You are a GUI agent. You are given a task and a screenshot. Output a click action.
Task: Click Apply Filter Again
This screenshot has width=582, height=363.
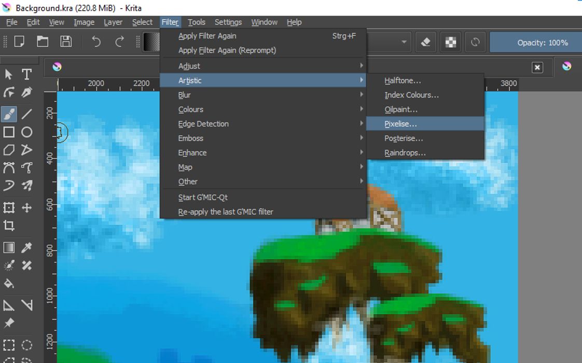[207, 36]
